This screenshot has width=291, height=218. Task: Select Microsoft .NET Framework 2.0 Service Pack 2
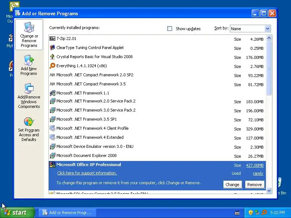click(157, 101)
